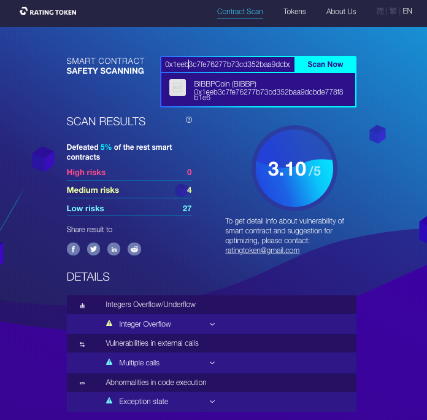Click the Multiple calls warning triangle
The height and width of the screenshot is (420, 427).
109,362
